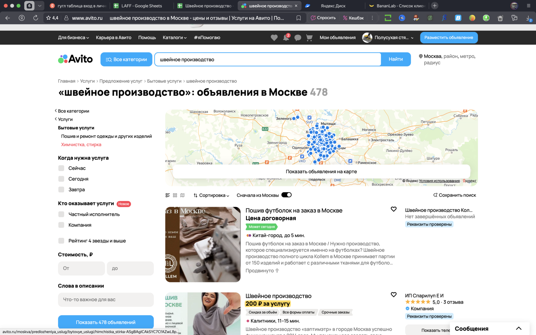Switch to map view layout icon
The width and height of the screenshot is (536, 335).
click(182, 195)
